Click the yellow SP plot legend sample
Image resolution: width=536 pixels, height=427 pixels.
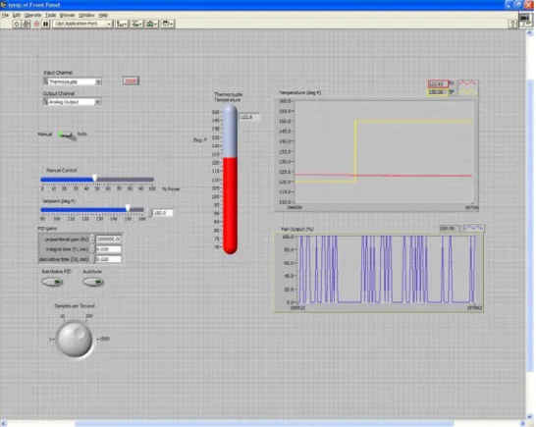pyautogui.click(x=467, y=92)
